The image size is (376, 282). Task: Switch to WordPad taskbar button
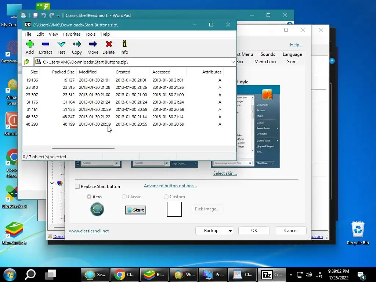click(x=242, y=275)
